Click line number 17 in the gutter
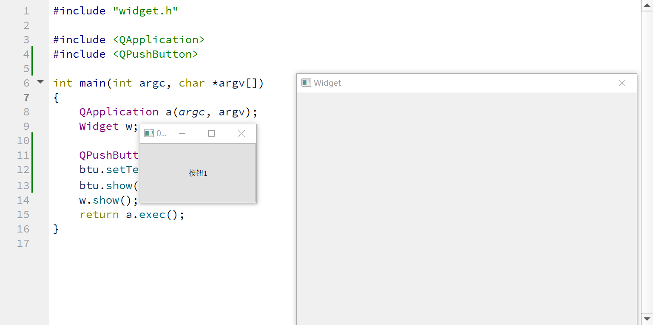 [23, 243]
